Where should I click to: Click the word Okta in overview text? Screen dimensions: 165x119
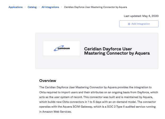tap(43, 92)
